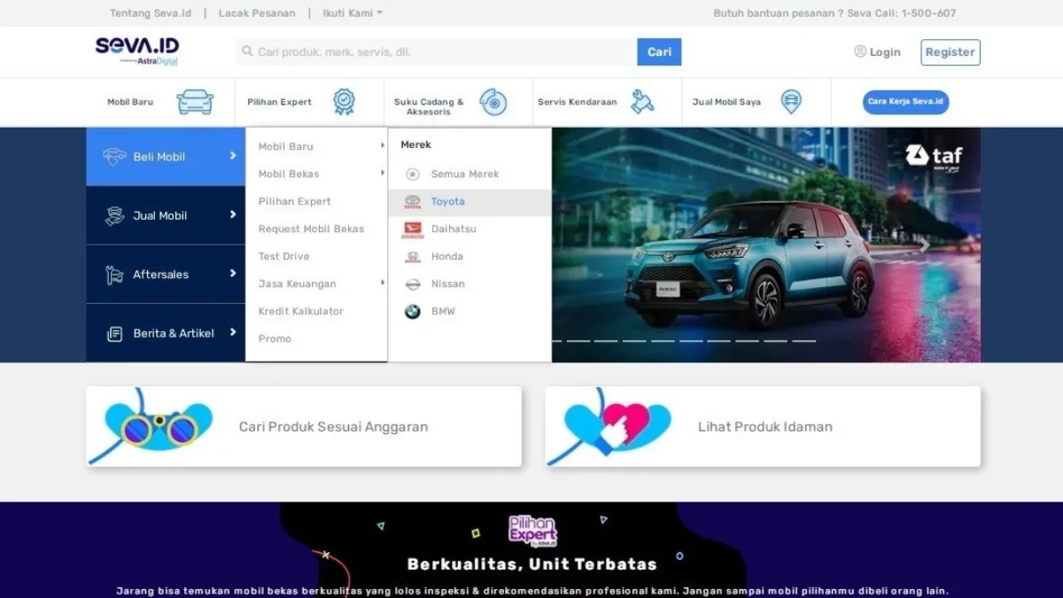Click Cari Produk Sesuai Anggaran card
Screen dimensions: 1063x598
[x=304, y=426]
